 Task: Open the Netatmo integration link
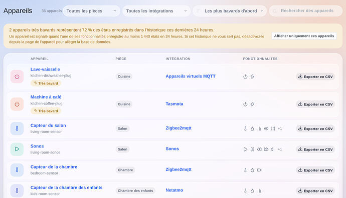click(x=175, y=190)
